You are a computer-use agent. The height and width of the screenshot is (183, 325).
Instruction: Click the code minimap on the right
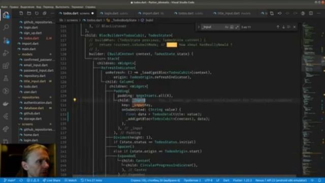[x=312, y=99]
